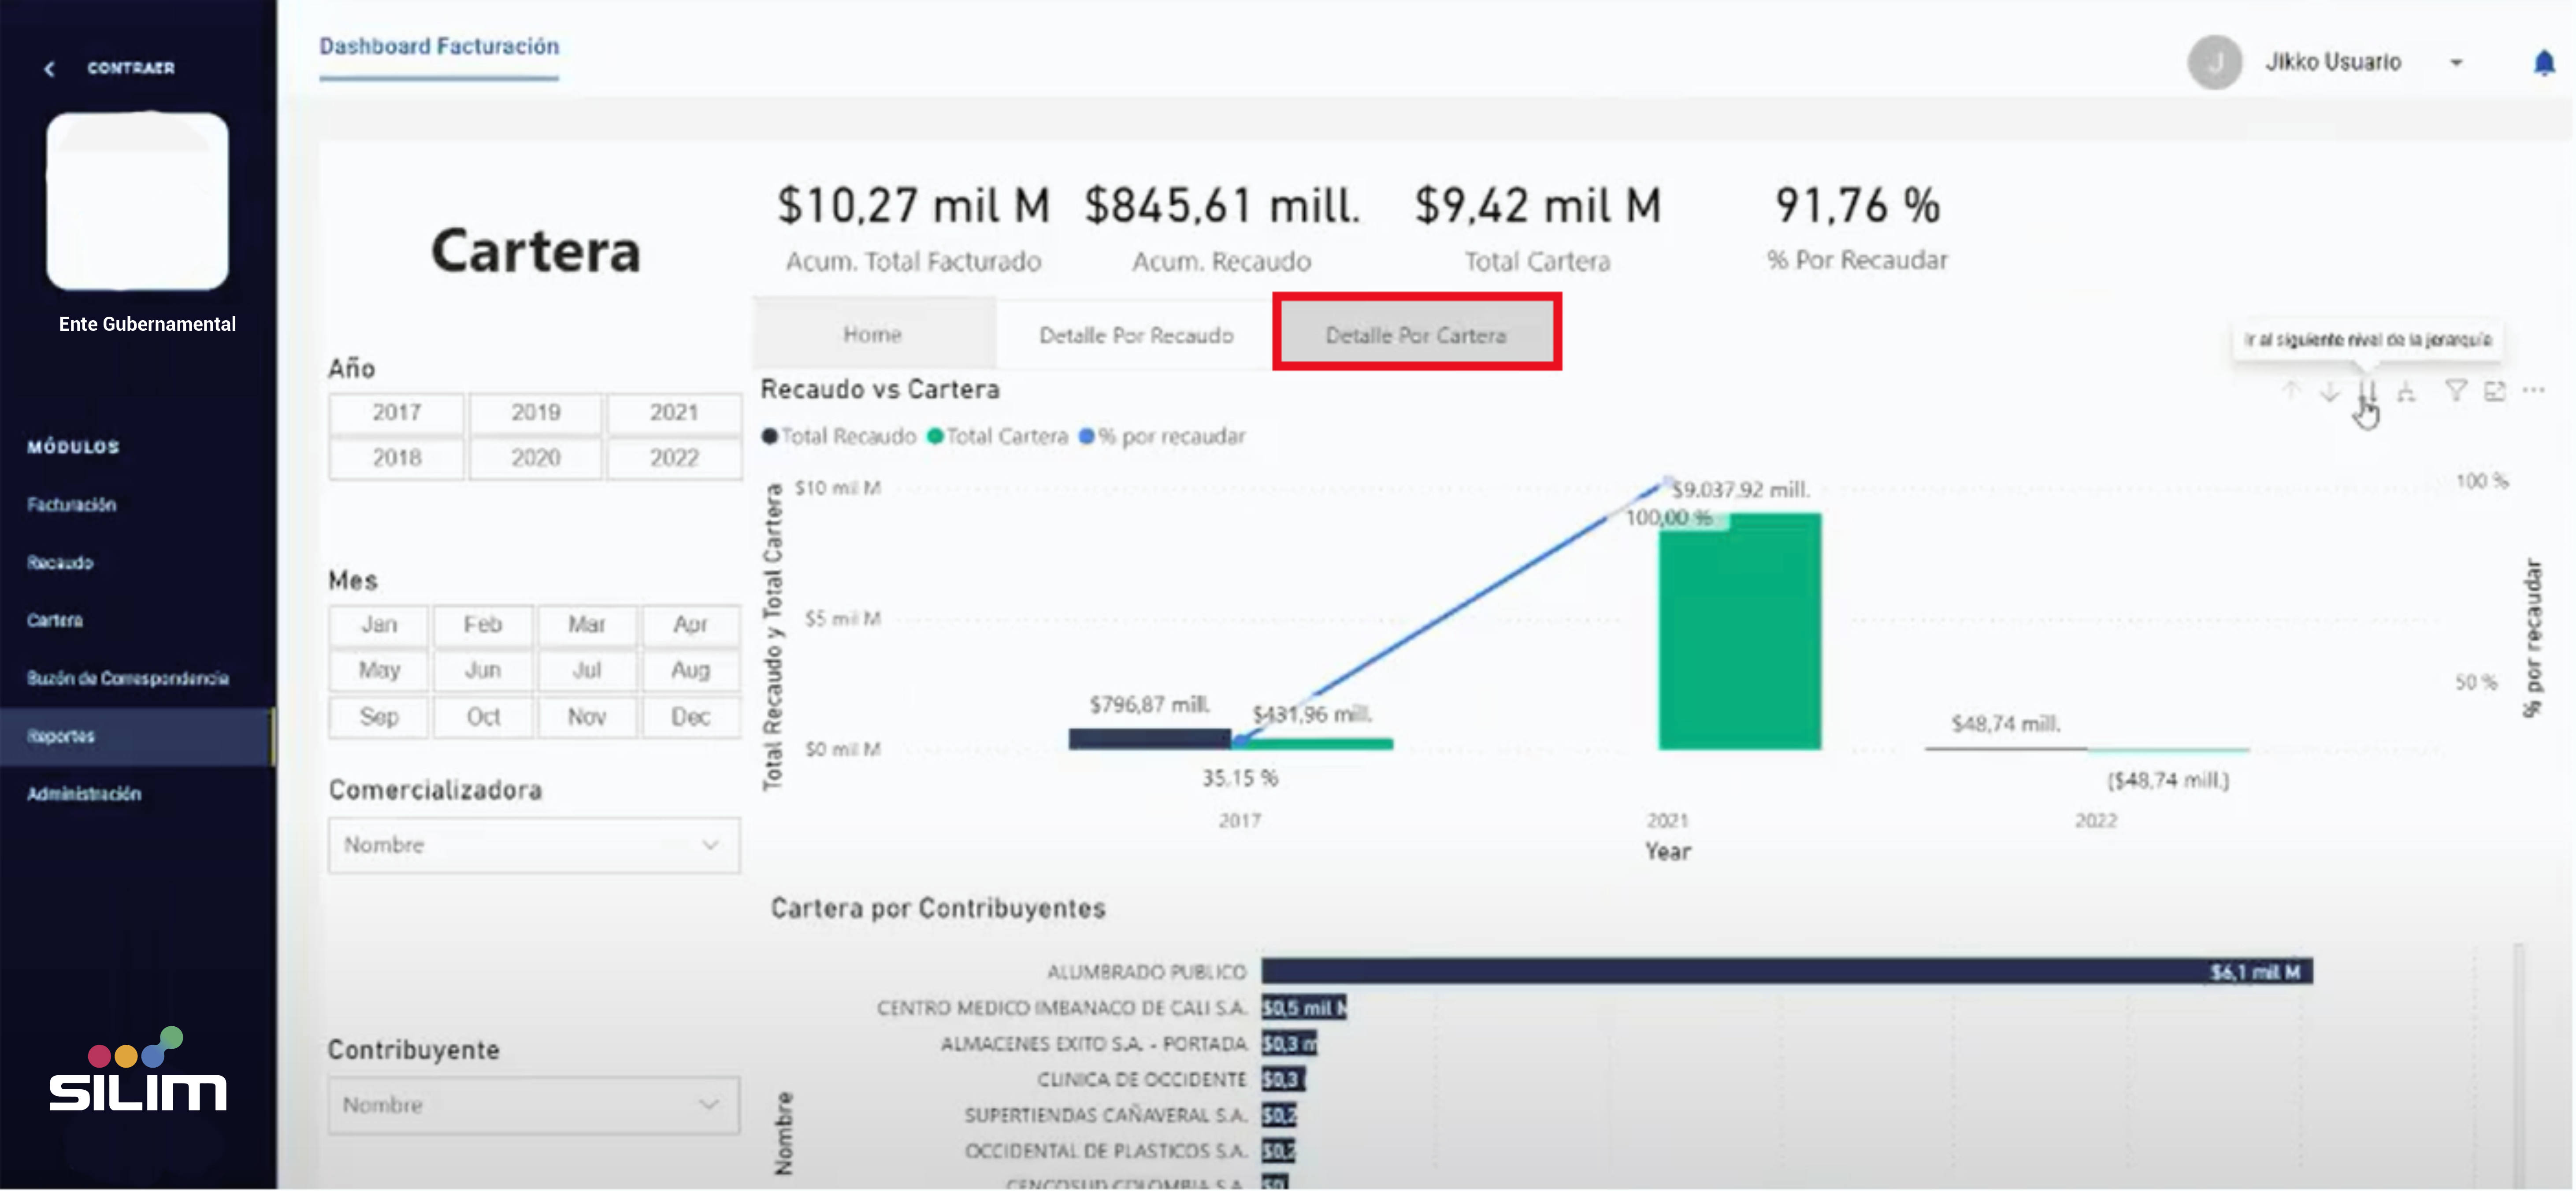Toggle month Feb slicer
The image size is (2576, 1191).
click(x=483, y=625)
